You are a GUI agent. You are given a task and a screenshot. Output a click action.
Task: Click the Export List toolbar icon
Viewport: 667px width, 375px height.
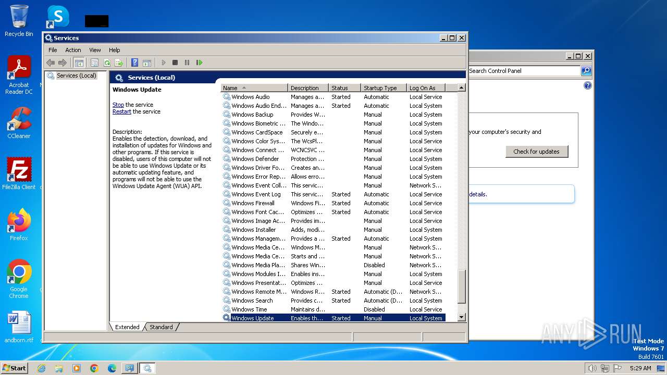[x=119, y=63]
